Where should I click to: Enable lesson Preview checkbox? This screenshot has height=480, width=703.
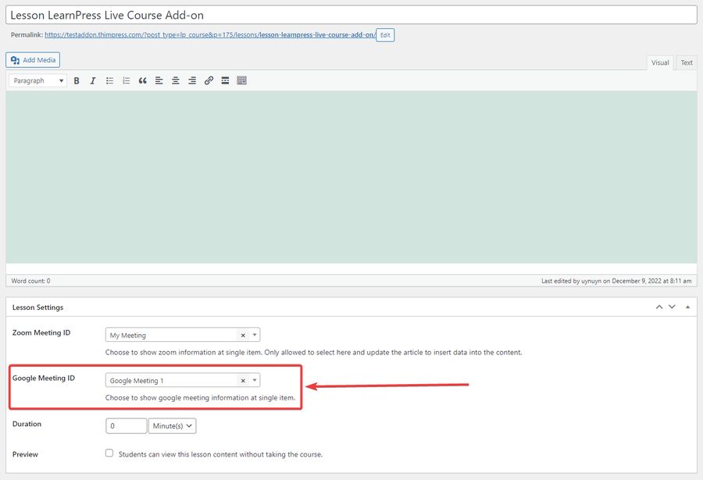click(109, 453)
